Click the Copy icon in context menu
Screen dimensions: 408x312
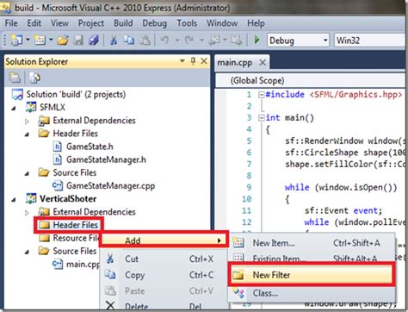110,275
